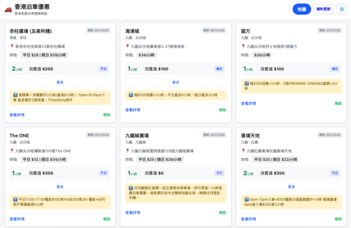The image size is (351, 228).
Task: Click the 平日 tag in The ONE offer
Action: click(104, 173)
